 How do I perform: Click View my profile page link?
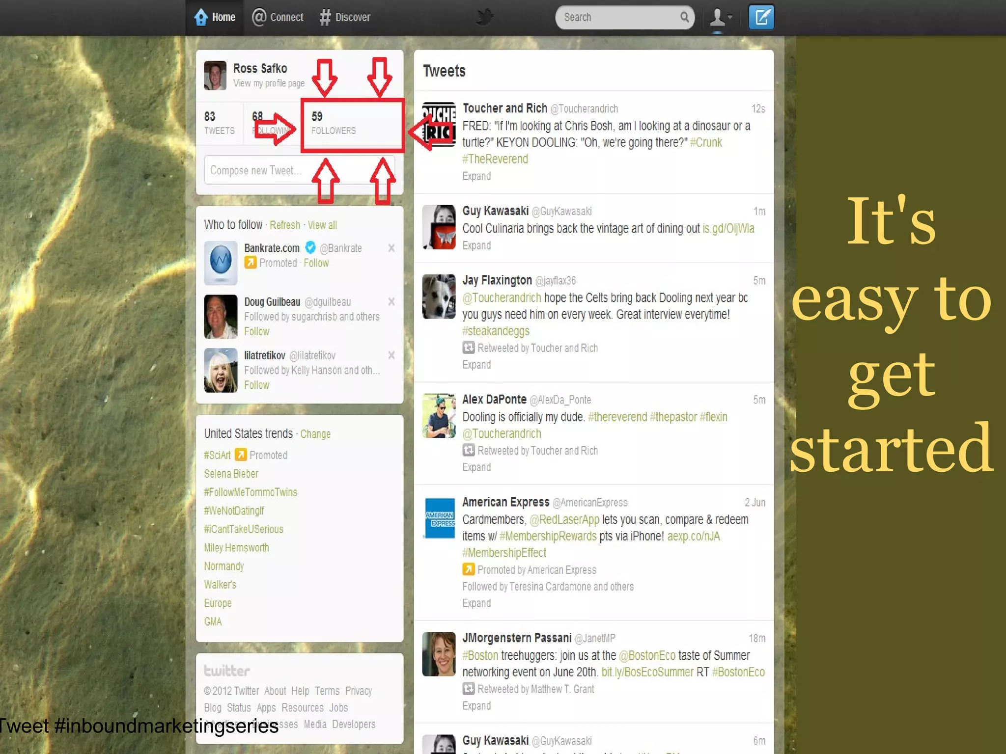(x=269, y=83)
